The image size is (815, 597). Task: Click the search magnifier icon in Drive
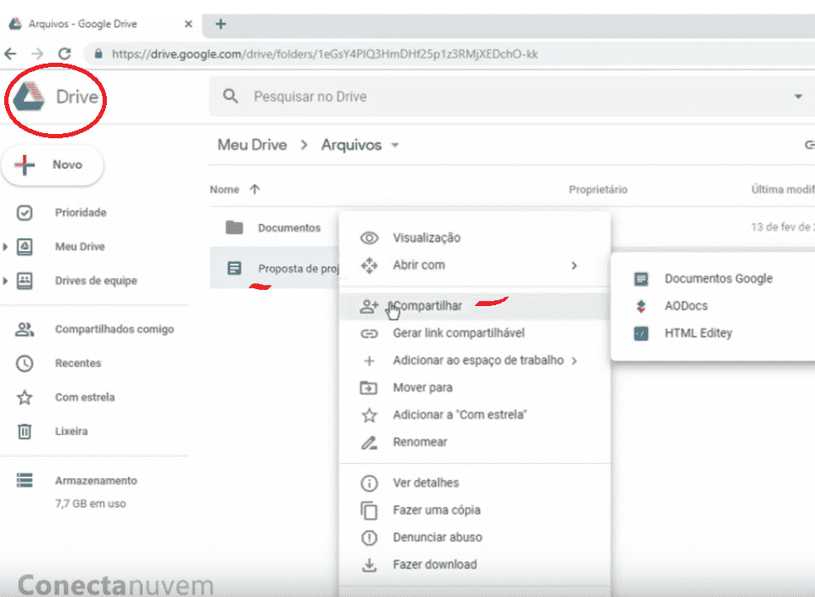coord(231,96)
